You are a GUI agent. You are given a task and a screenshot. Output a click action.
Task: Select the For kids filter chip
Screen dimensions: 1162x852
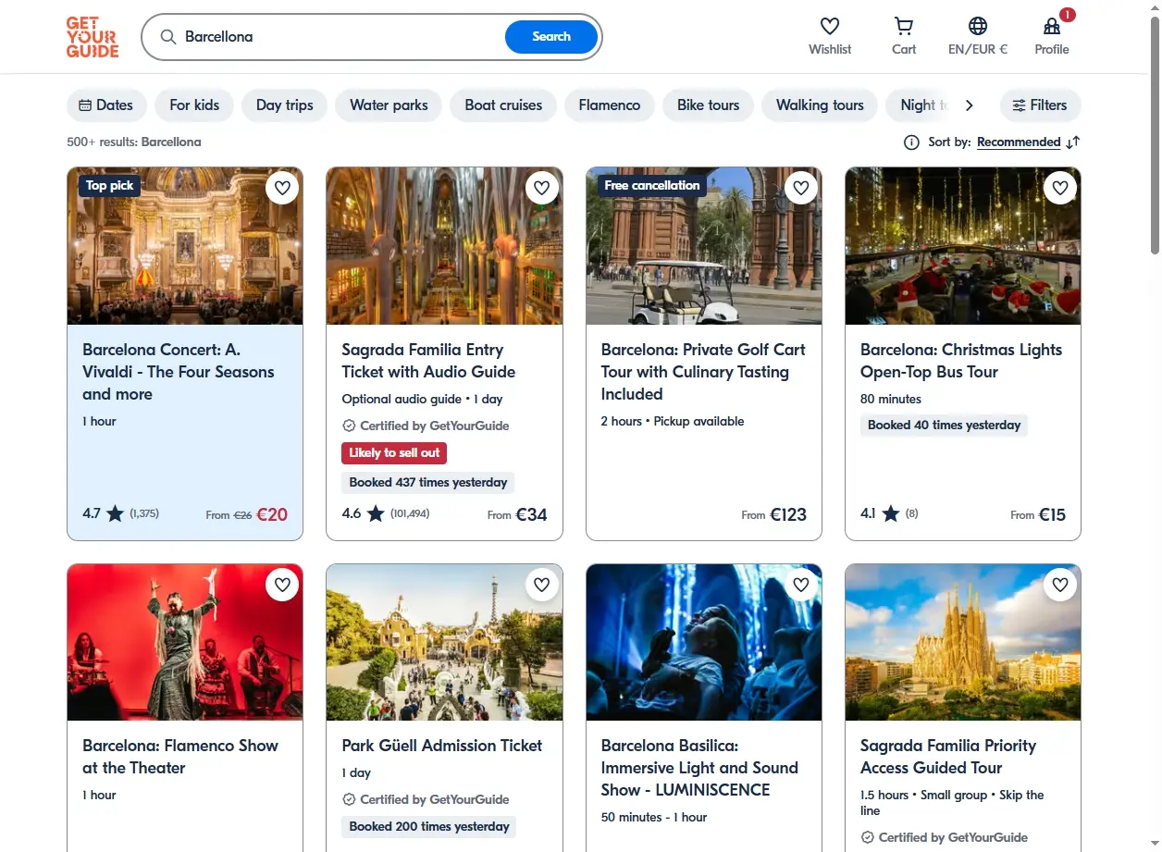[194, 105]
